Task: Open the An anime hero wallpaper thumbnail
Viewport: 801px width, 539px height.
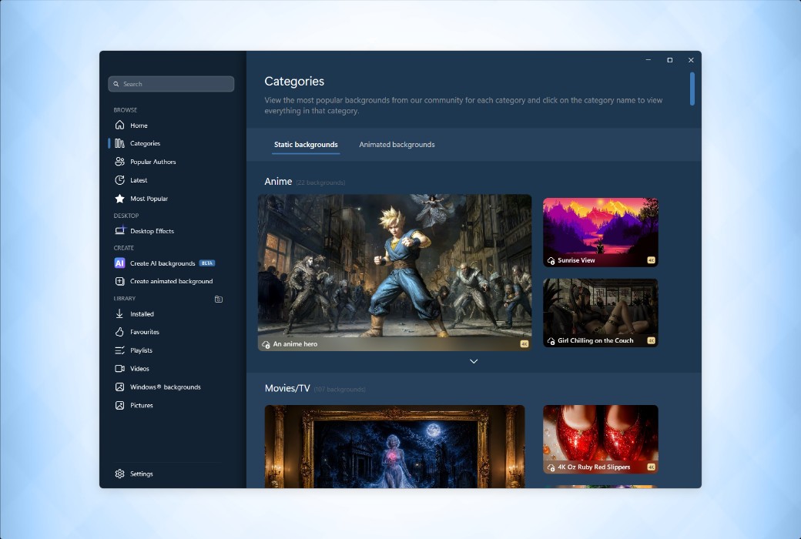Action: pos(394,273)
